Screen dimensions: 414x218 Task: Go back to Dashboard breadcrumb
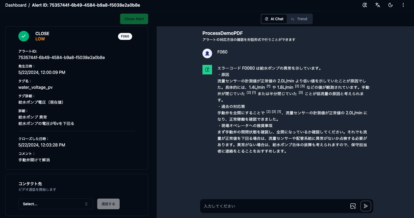pyautogui.click(x=16, y=5)
